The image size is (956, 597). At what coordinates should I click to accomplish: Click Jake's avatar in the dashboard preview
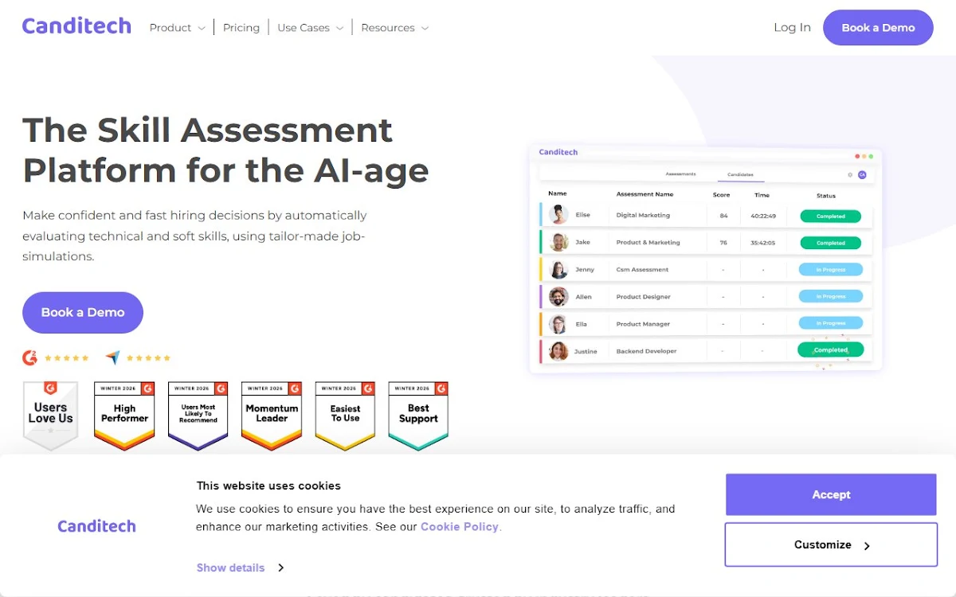tap(558, 242)
